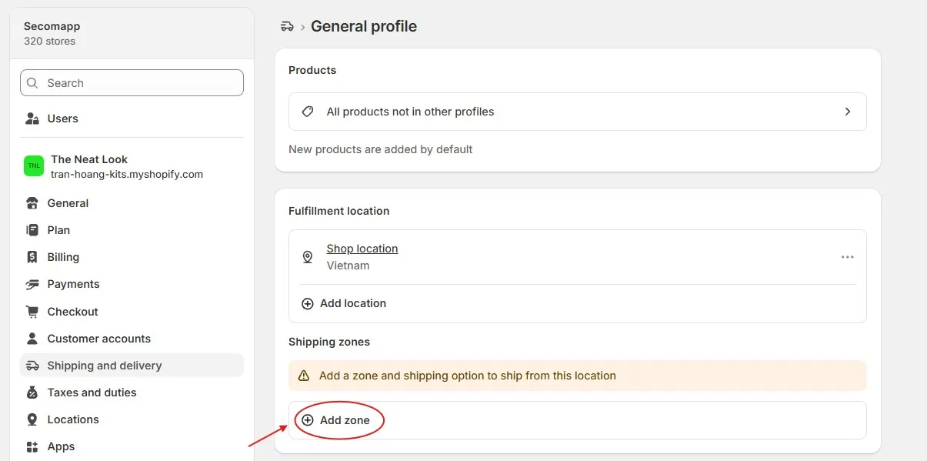Open the three-dot menu for Shop location
Viewport: 927px width, 461px height.
(x=848, y=257)
